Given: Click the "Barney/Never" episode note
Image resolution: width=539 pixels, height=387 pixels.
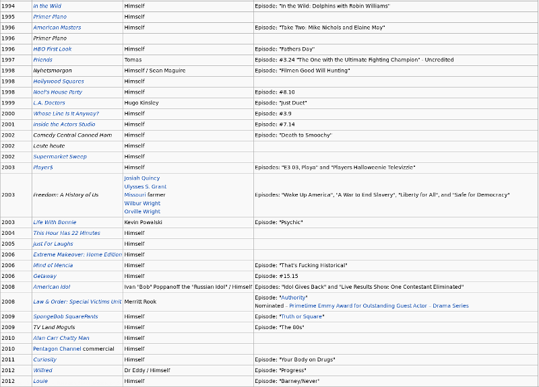Looking at the screenshot, I should [287, 381].
